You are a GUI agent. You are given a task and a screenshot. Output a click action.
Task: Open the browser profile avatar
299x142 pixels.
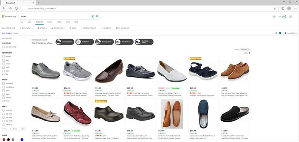point(289,8)
